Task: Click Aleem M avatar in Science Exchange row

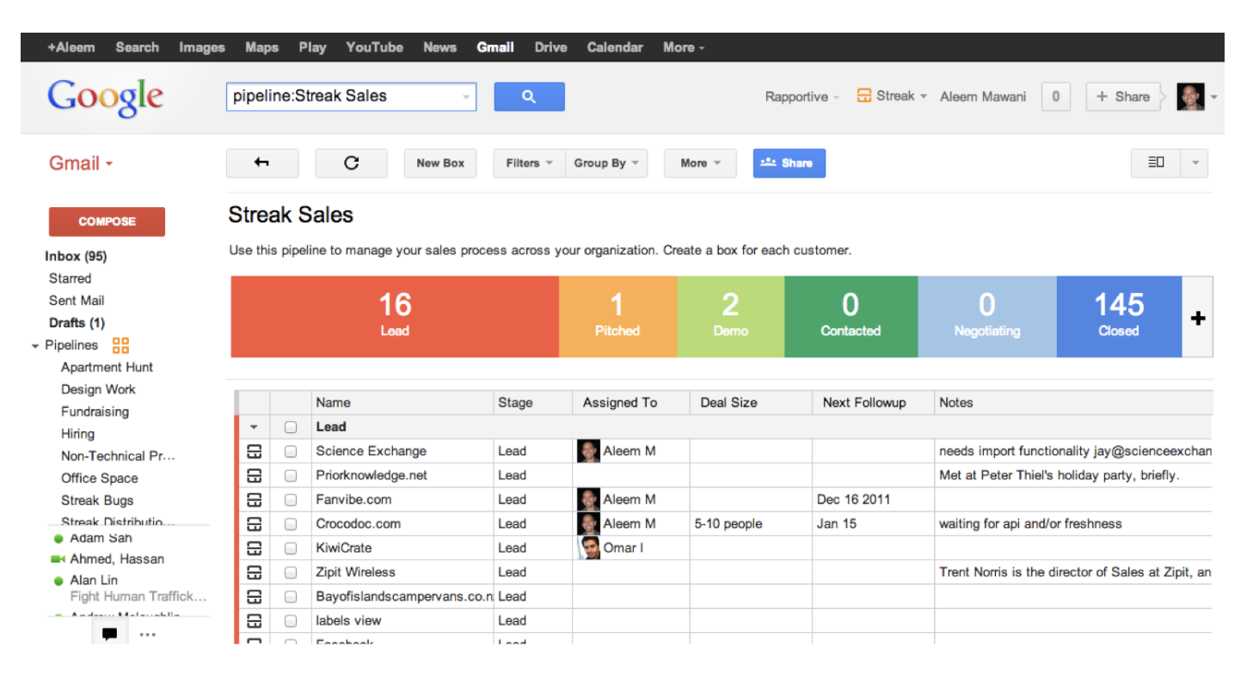Action: 588,451
